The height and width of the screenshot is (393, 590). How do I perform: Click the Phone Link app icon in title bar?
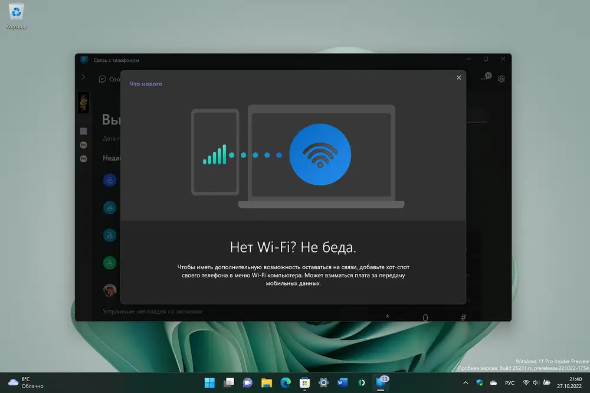84,60
